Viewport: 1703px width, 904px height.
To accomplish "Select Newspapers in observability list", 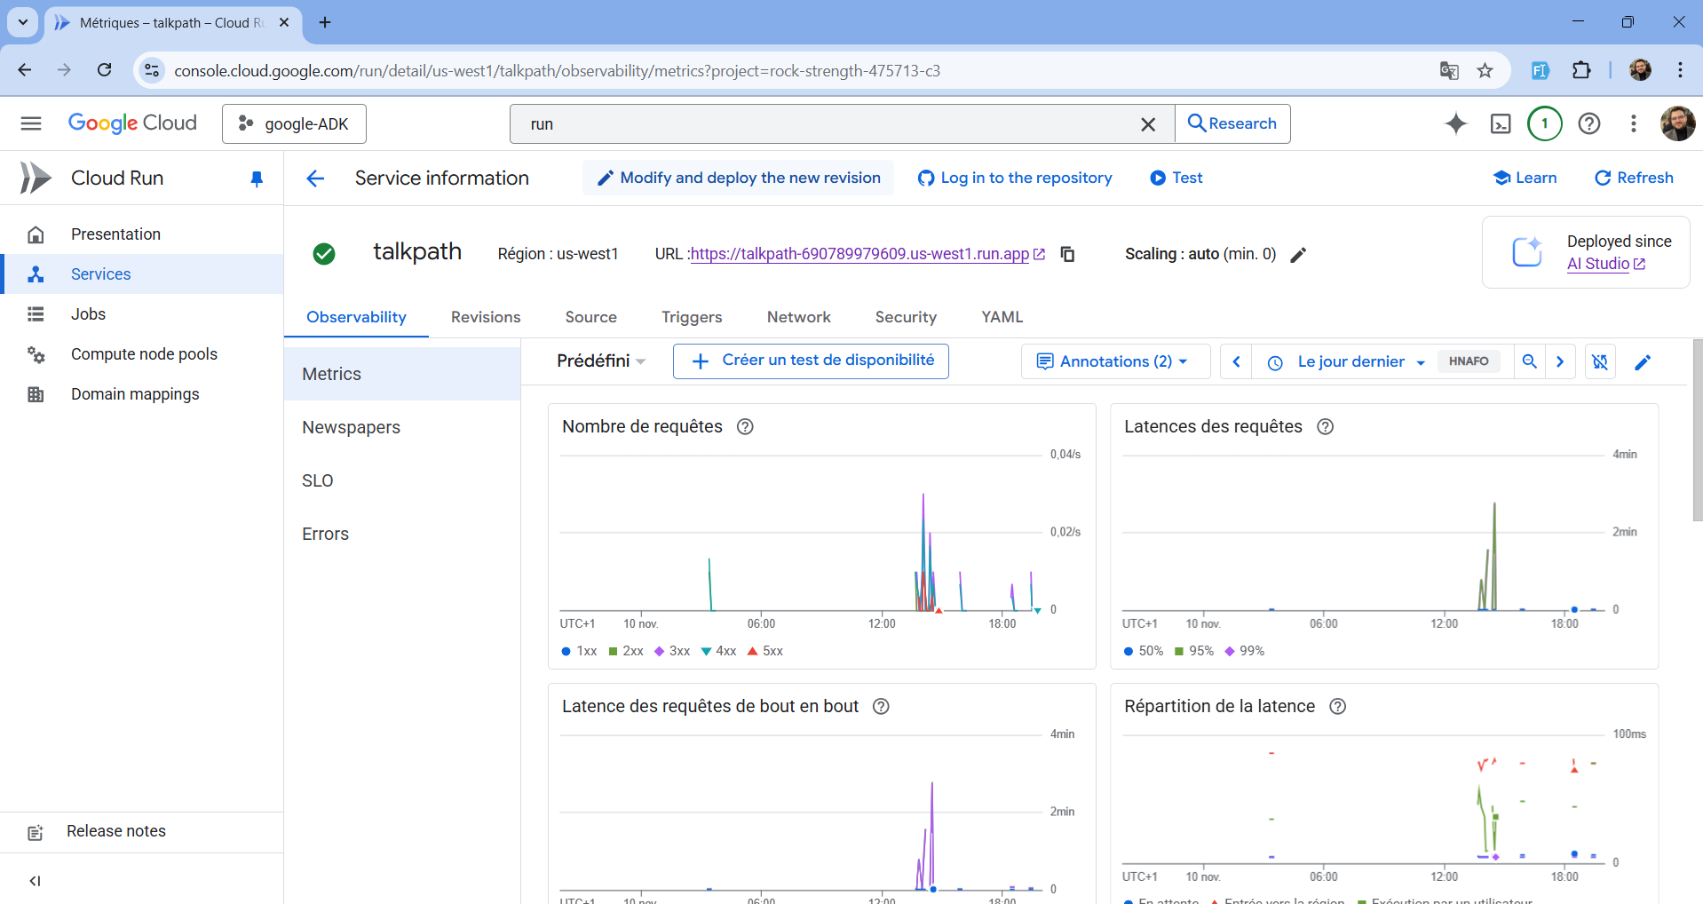I will (402, 427).
